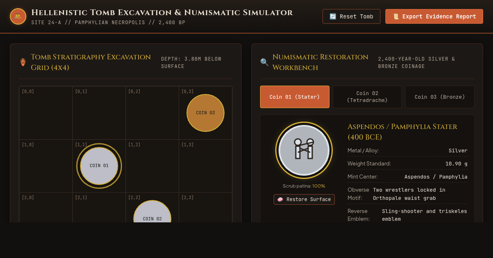493x258 pixels.
Task: Select COIN 01 in the excavation grid
Action: (x=99, y=166)
